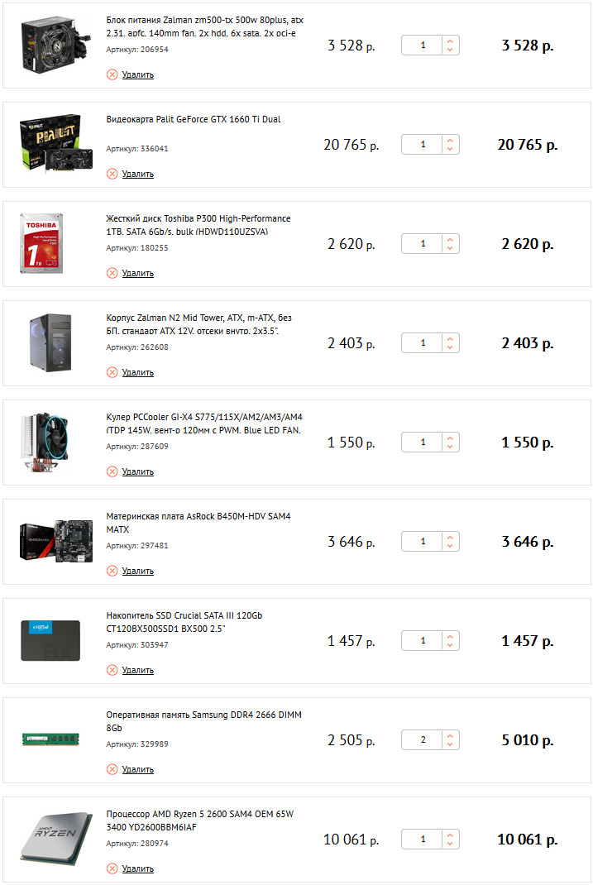
Task: Increase quantity of Toshiba P300 hard drive
Action: (x=450, y=239)
